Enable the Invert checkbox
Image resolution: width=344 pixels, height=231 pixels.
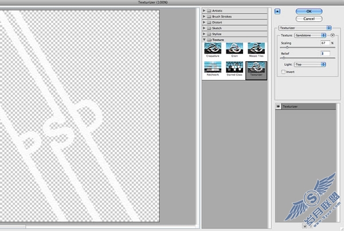coord(283,71)
